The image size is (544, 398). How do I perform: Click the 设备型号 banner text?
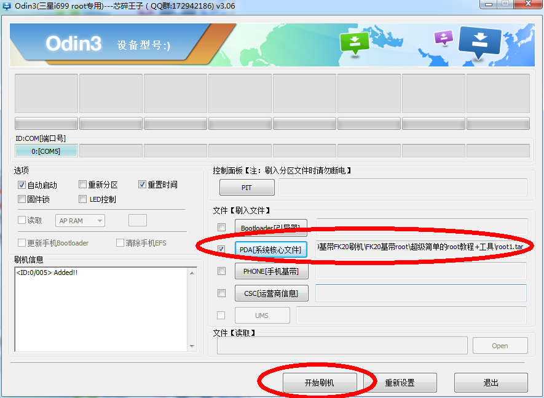pos(144,45)
